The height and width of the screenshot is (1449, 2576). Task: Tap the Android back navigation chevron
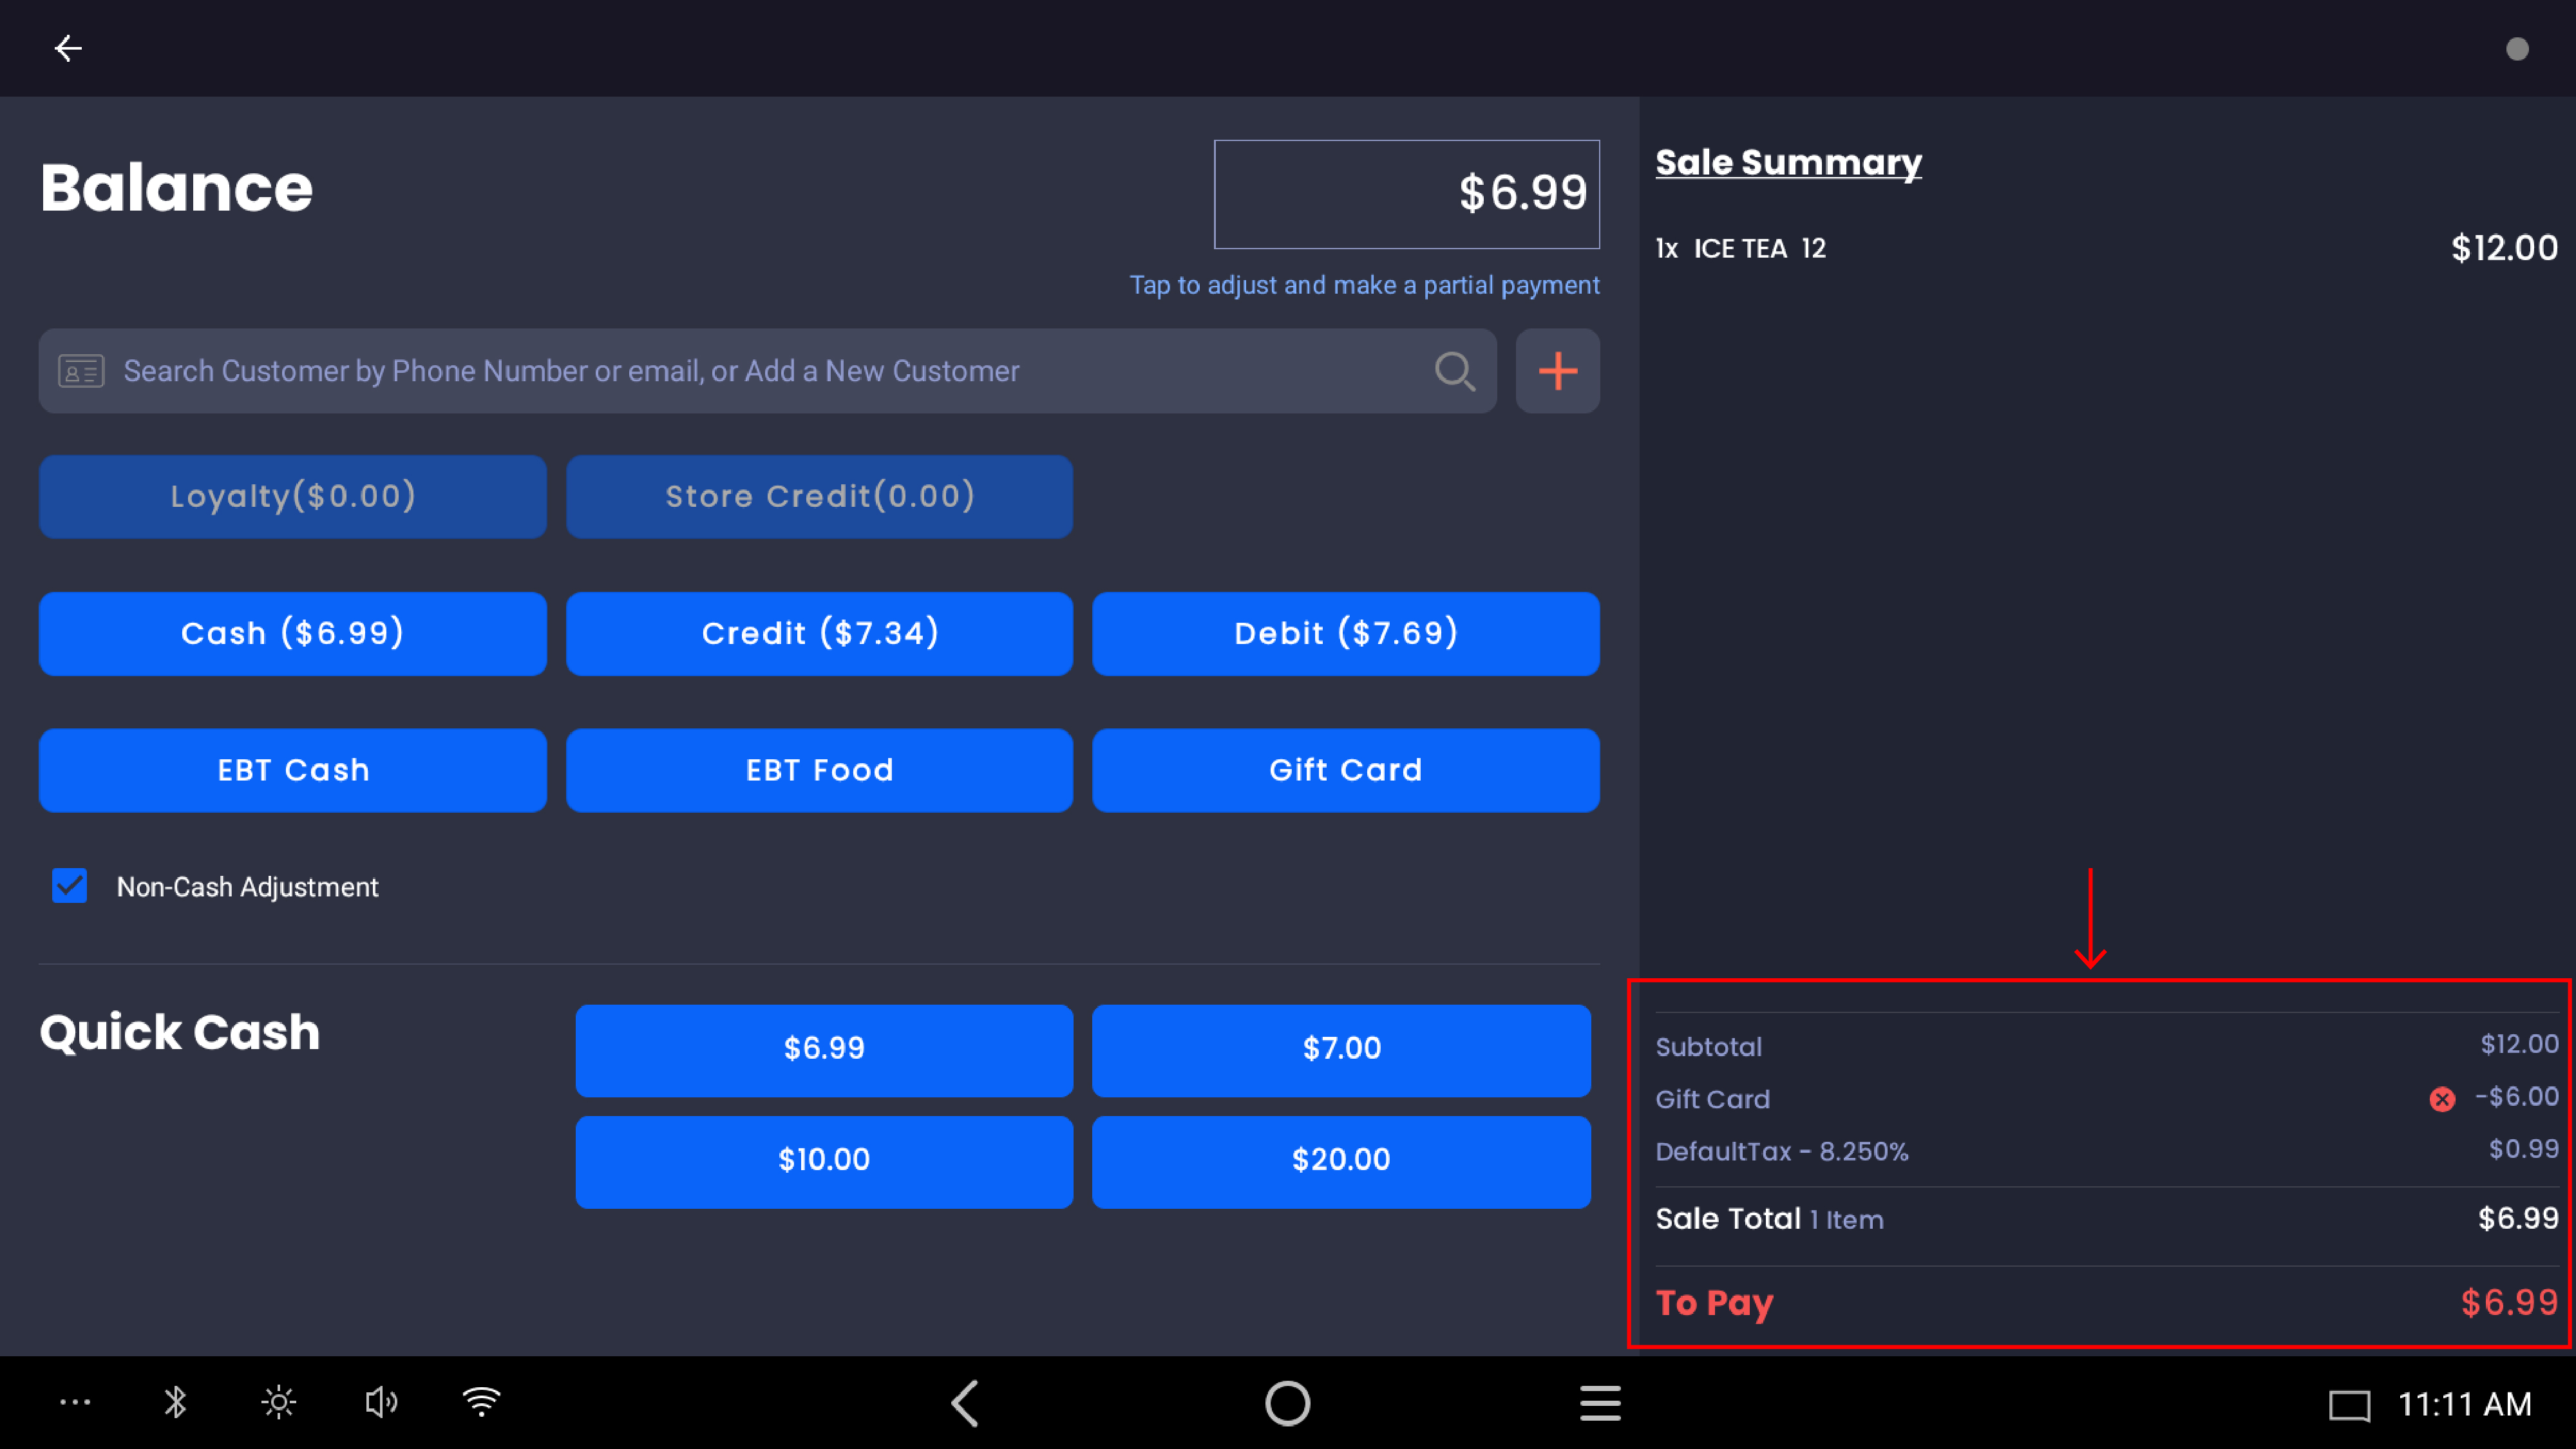(965, 1403)
